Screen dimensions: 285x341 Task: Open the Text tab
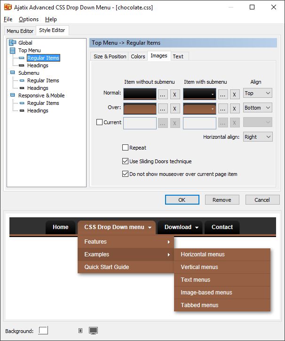pos(178,56)
